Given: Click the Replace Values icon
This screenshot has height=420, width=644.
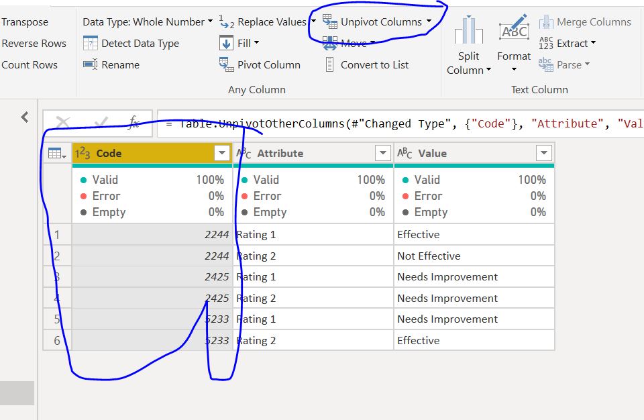Looking at the screenshot, I should 226,21.
